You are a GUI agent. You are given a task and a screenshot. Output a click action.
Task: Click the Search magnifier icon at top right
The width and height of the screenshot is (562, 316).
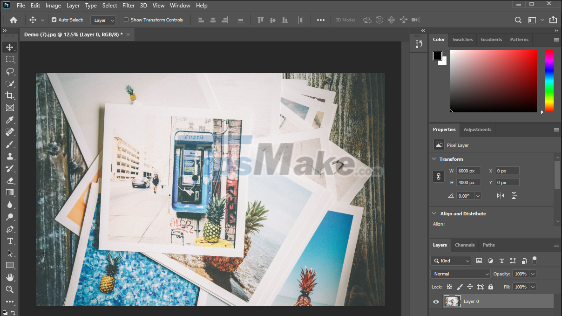pos(518,20)
